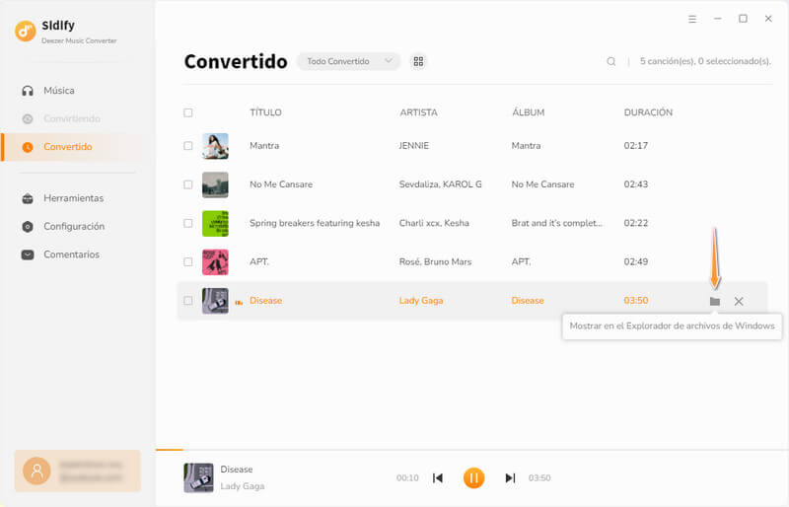The height and width of the screenshot is (507, 789).
Task: Check the Disease song checkbox
Action: 188,301
